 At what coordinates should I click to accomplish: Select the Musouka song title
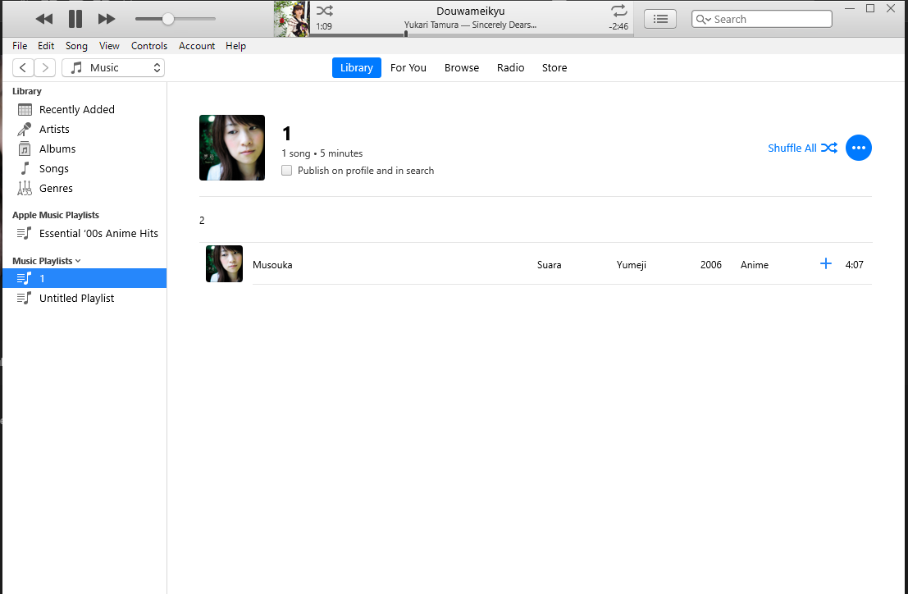point(272,264)
